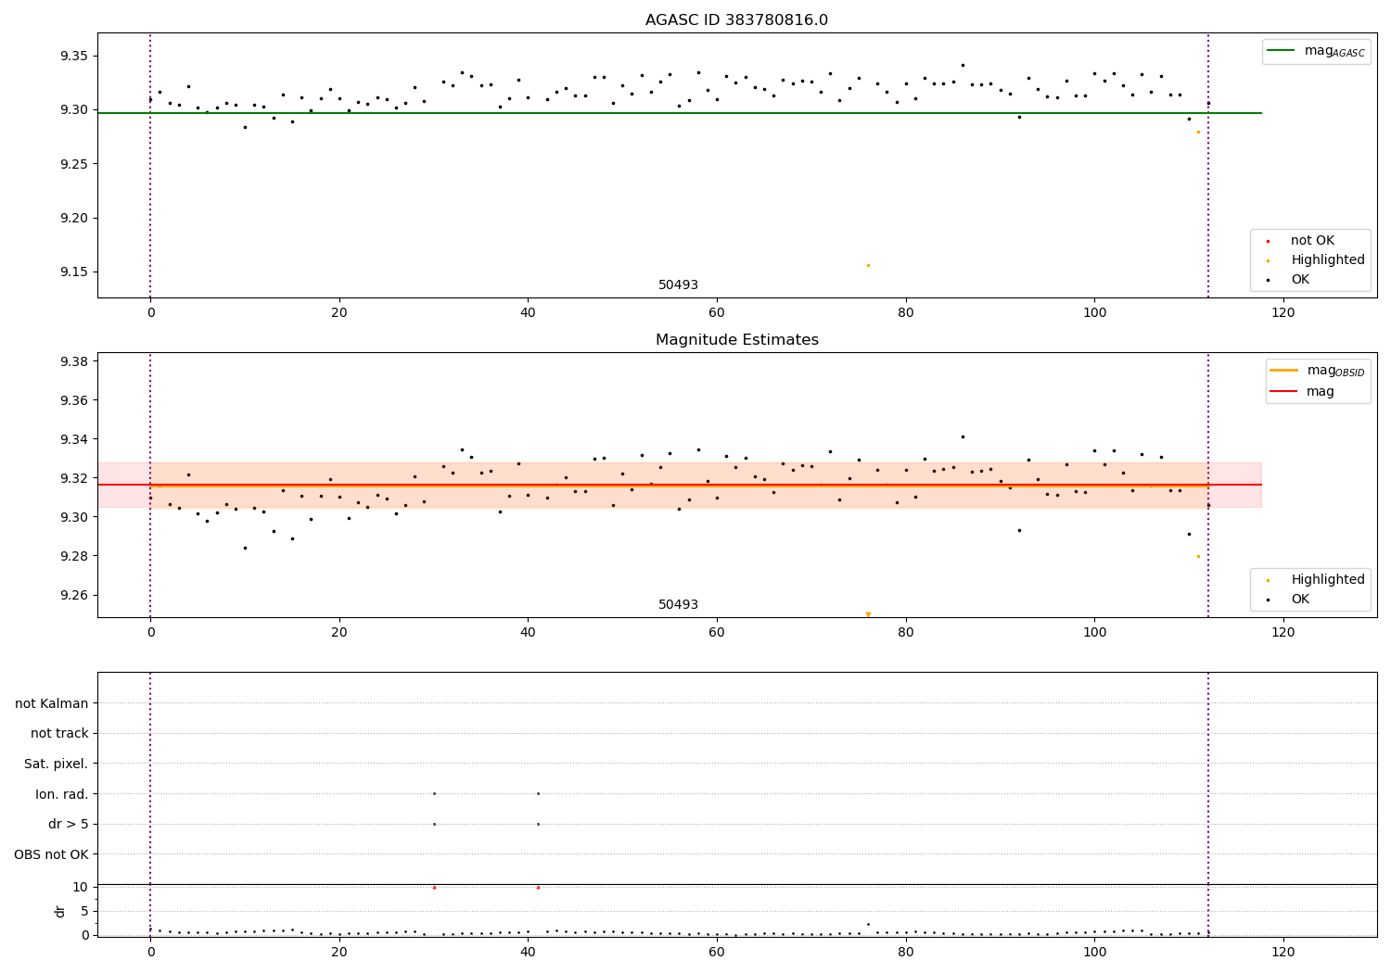Click the red triangle at x=30 in the dr panel
The height and width of the screenshot is (973, 1391).
(434, 887)
